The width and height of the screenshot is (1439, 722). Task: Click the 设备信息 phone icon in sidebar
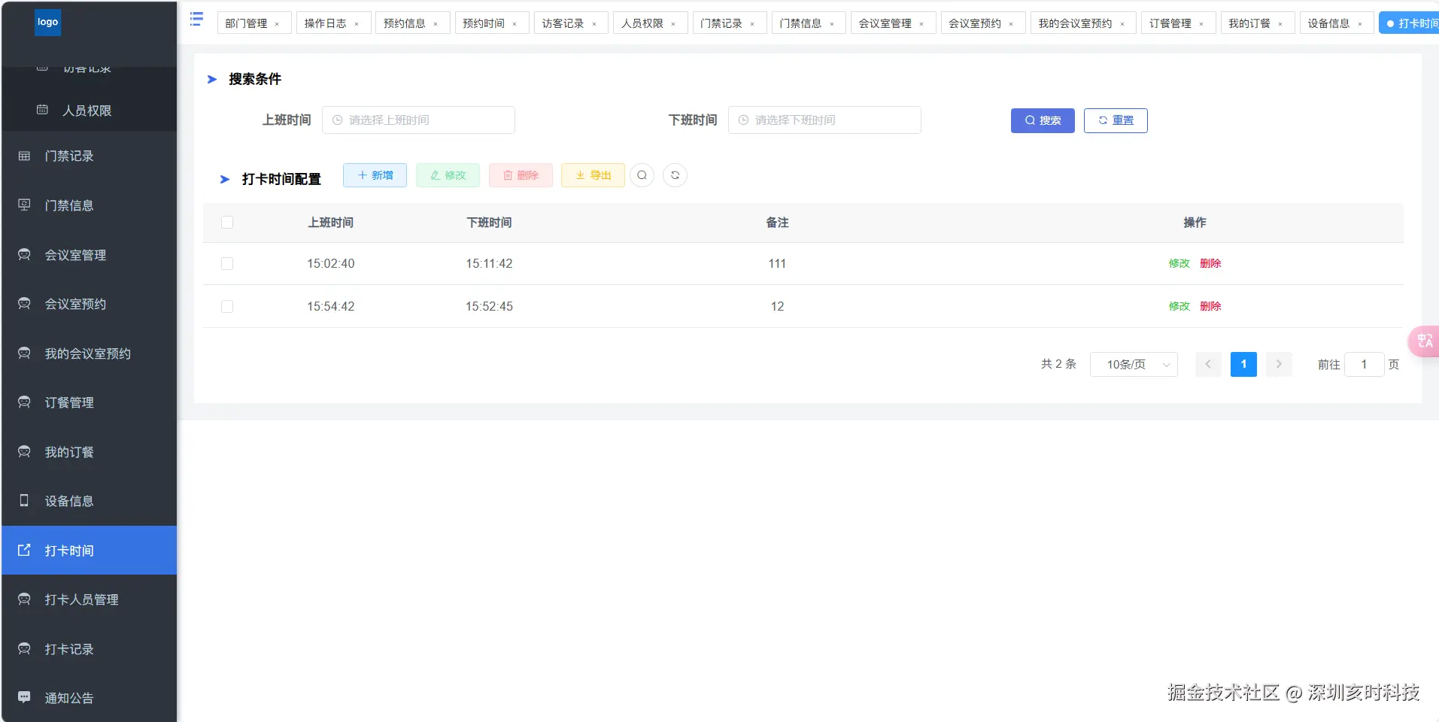(24, 500)
